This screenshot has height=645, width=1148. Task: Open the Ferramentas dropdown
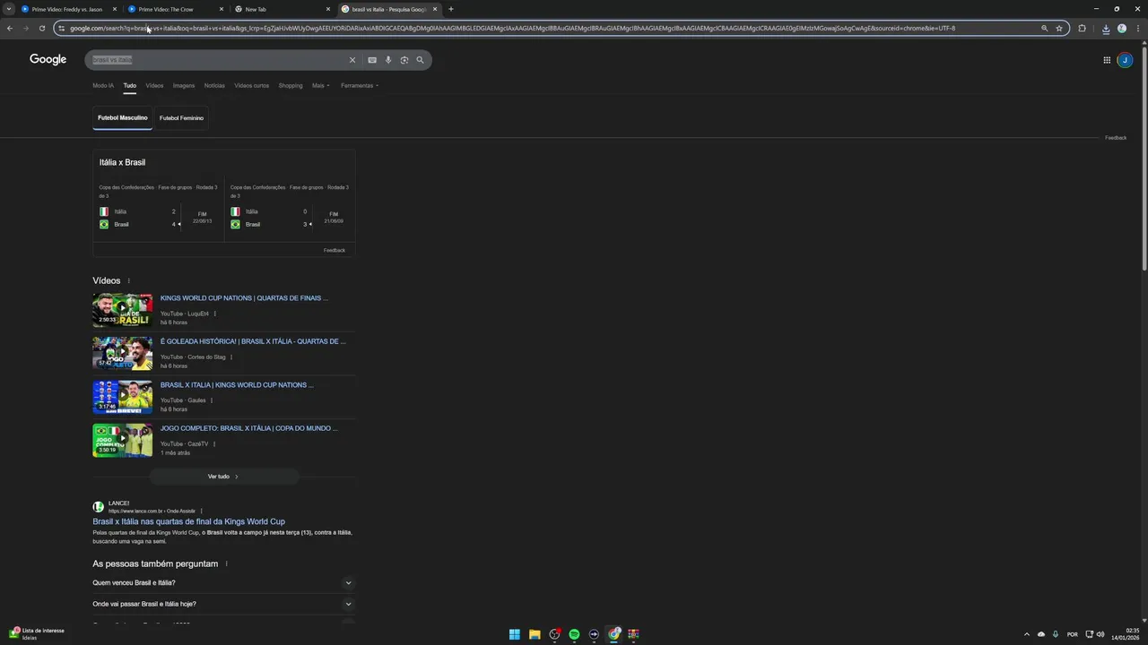[360, 86]
